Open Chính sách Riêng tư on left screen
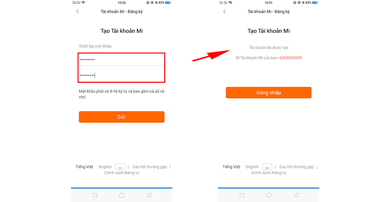 (122, 173)
